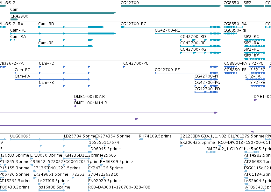Select protein CG42700-PC
271x192 pixels.
(x=171, y=67)
